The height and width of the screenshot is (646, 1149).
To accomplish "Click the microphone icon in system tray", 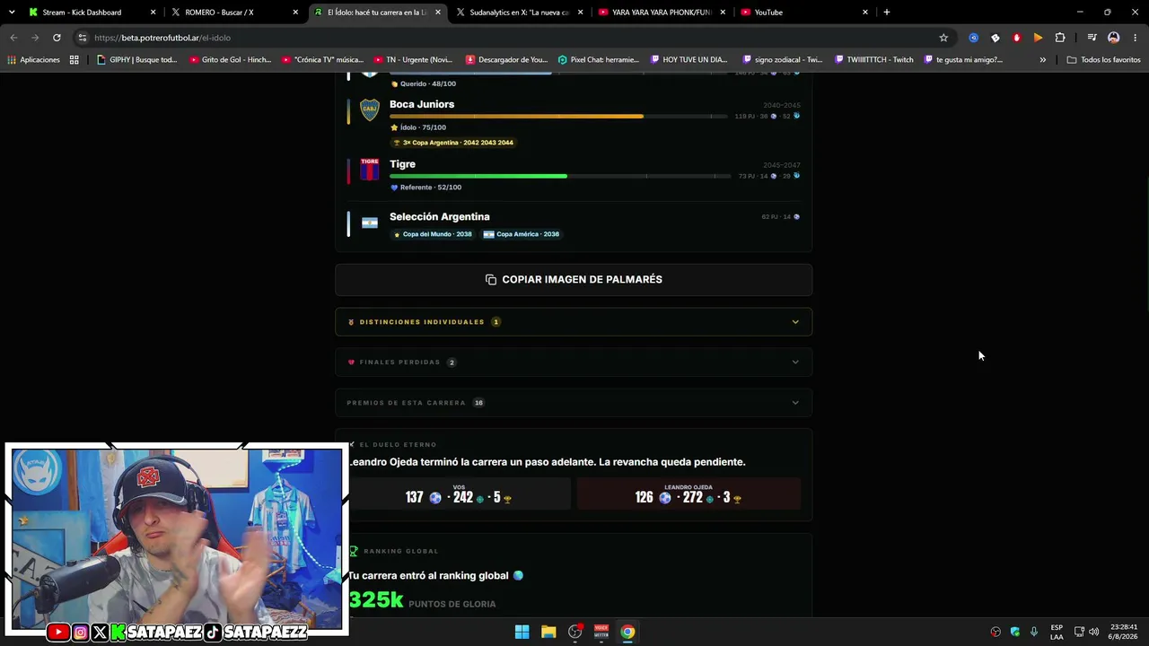I will pos(1034,632).
